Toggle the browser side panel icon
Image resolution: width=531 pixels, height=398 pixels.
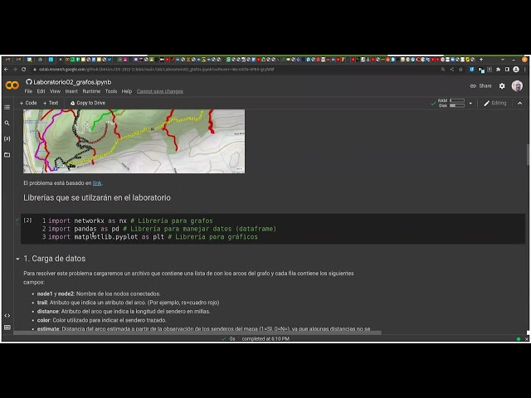(x=507, y=70)
